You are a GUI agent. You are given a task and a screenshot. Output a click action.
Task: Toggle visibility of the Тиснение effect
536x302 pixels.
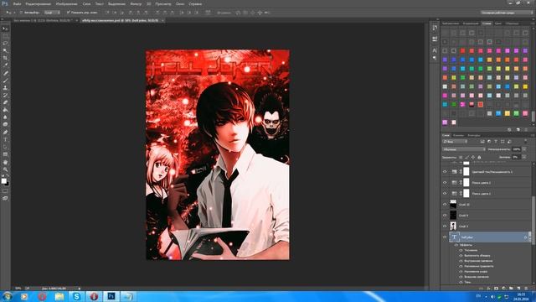[461, 250]
